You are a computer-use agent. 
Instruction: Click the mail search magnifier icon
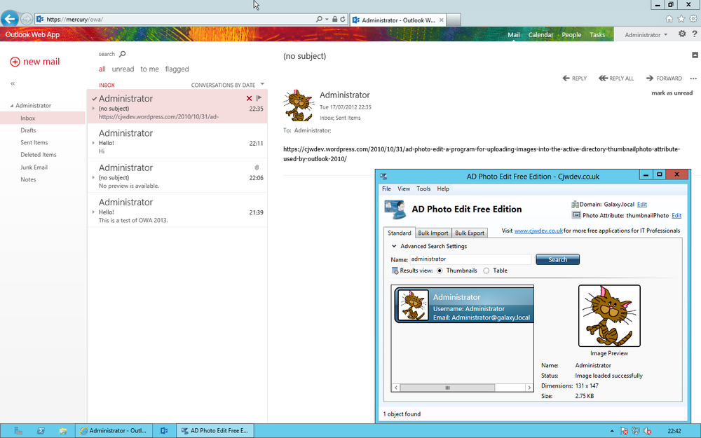(x=123, y=54)
